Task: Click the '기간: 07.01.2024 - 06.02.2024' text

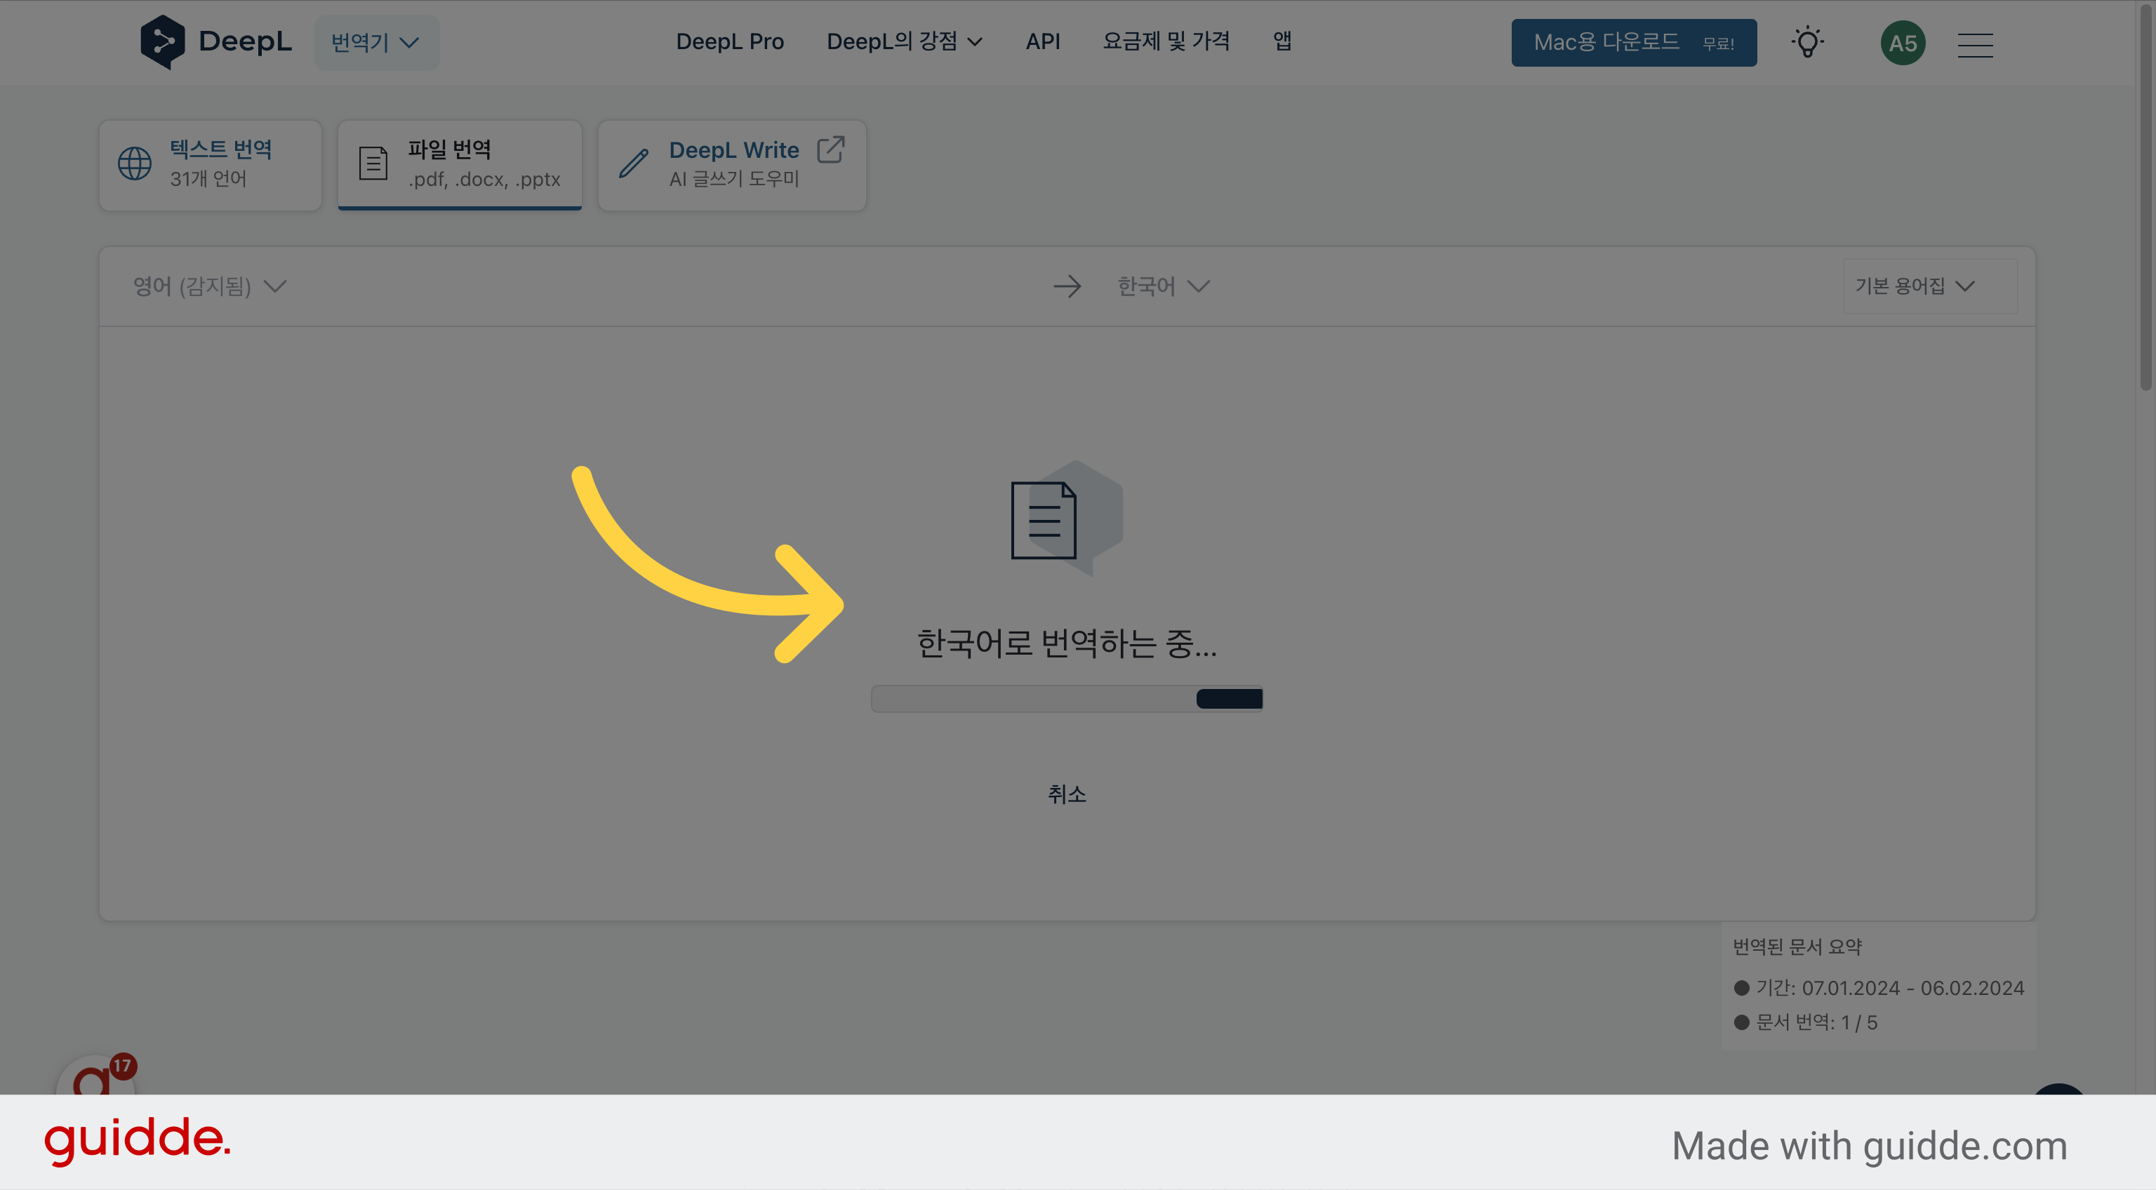Action: pyautogui.click(x=1889, y=989)
